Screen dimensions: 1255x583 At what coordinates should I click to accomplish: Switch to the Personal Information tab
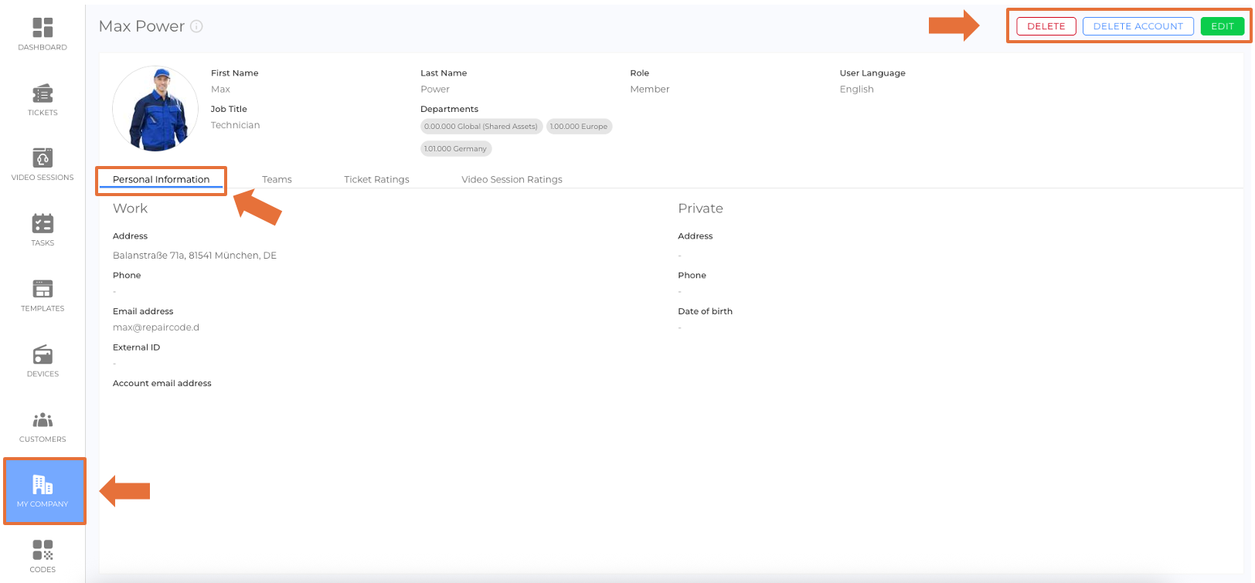click(161, 179)
